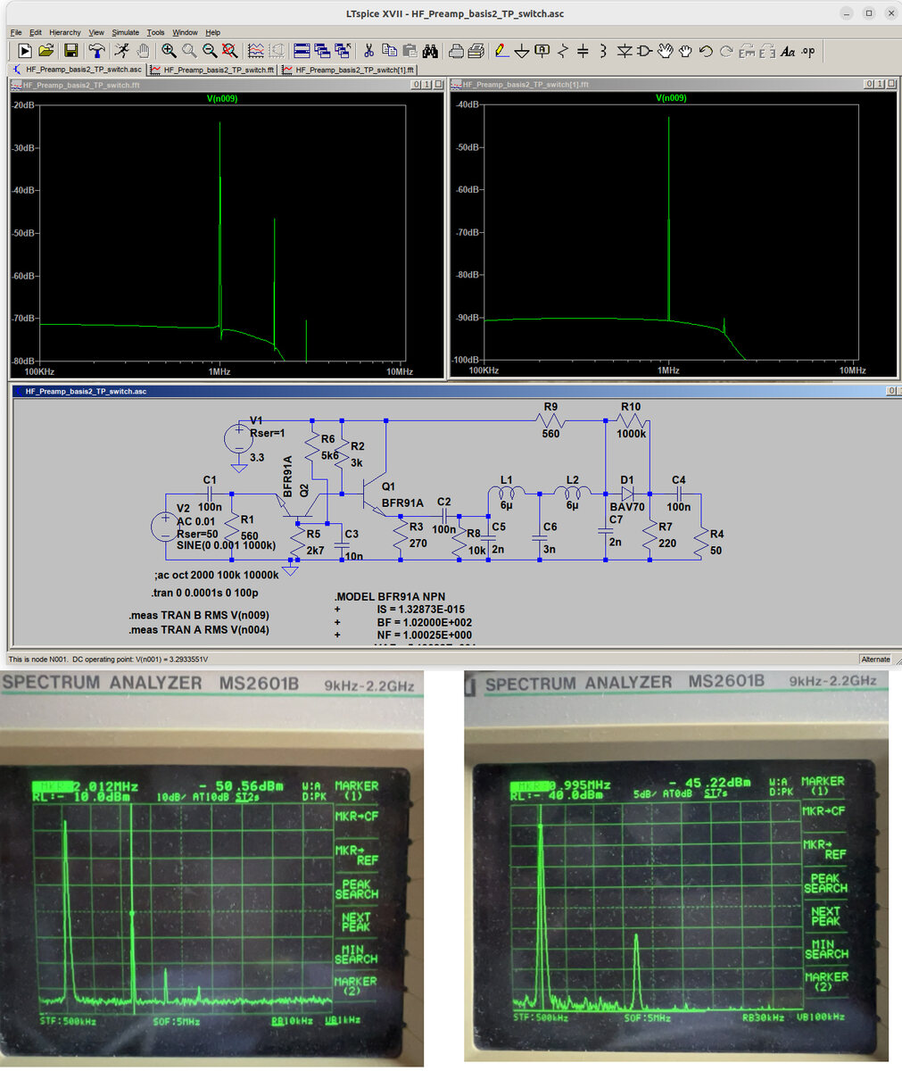Switch to HF_Preamp_basis2_TP_switch[1].fft tab

click(348, 69)
